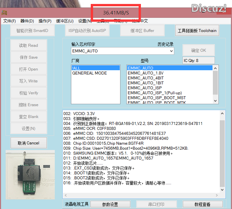Click the 参数设置 button
The width and height of the screenshot is (232, 209).
[110, 204]
